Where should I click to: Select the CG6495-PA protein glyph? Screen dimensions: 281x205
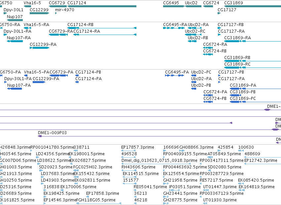tap(175, 75)
